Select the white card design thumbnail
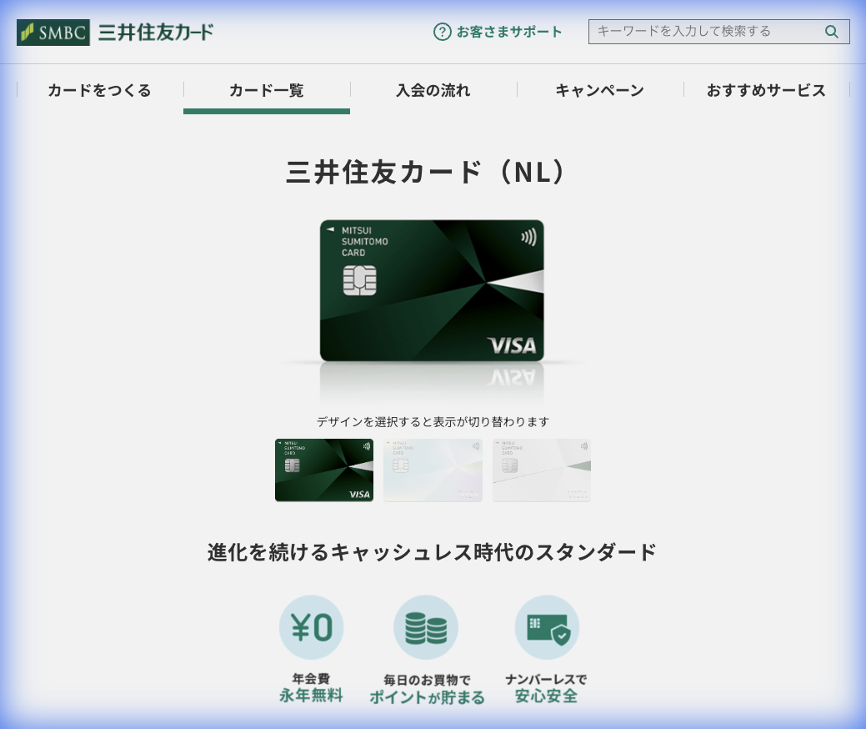866x729 pixels. click(x=542, y=470)
